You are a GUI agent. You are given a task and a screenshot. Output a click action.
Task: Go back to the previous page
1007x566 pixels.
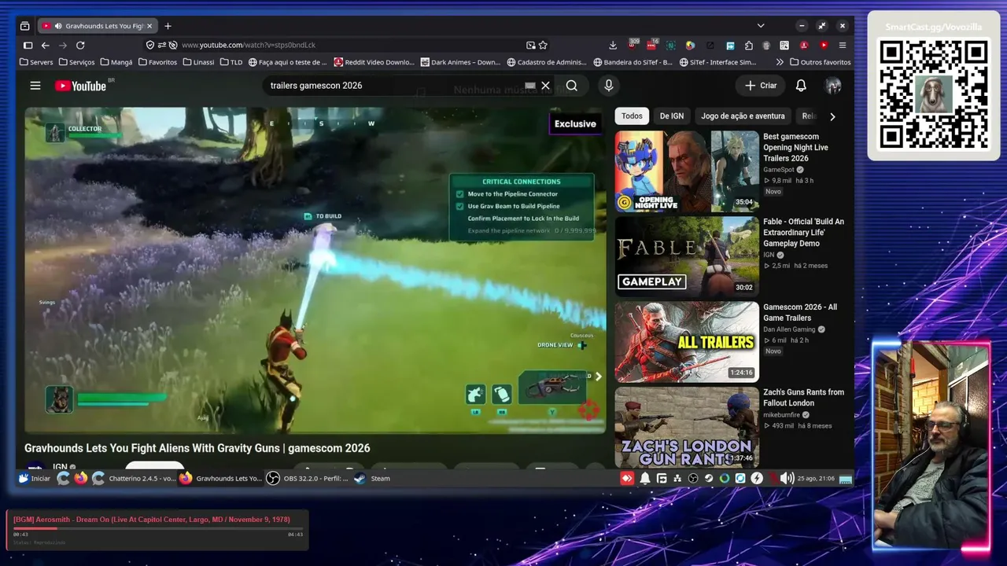click(x=46, y=46)
